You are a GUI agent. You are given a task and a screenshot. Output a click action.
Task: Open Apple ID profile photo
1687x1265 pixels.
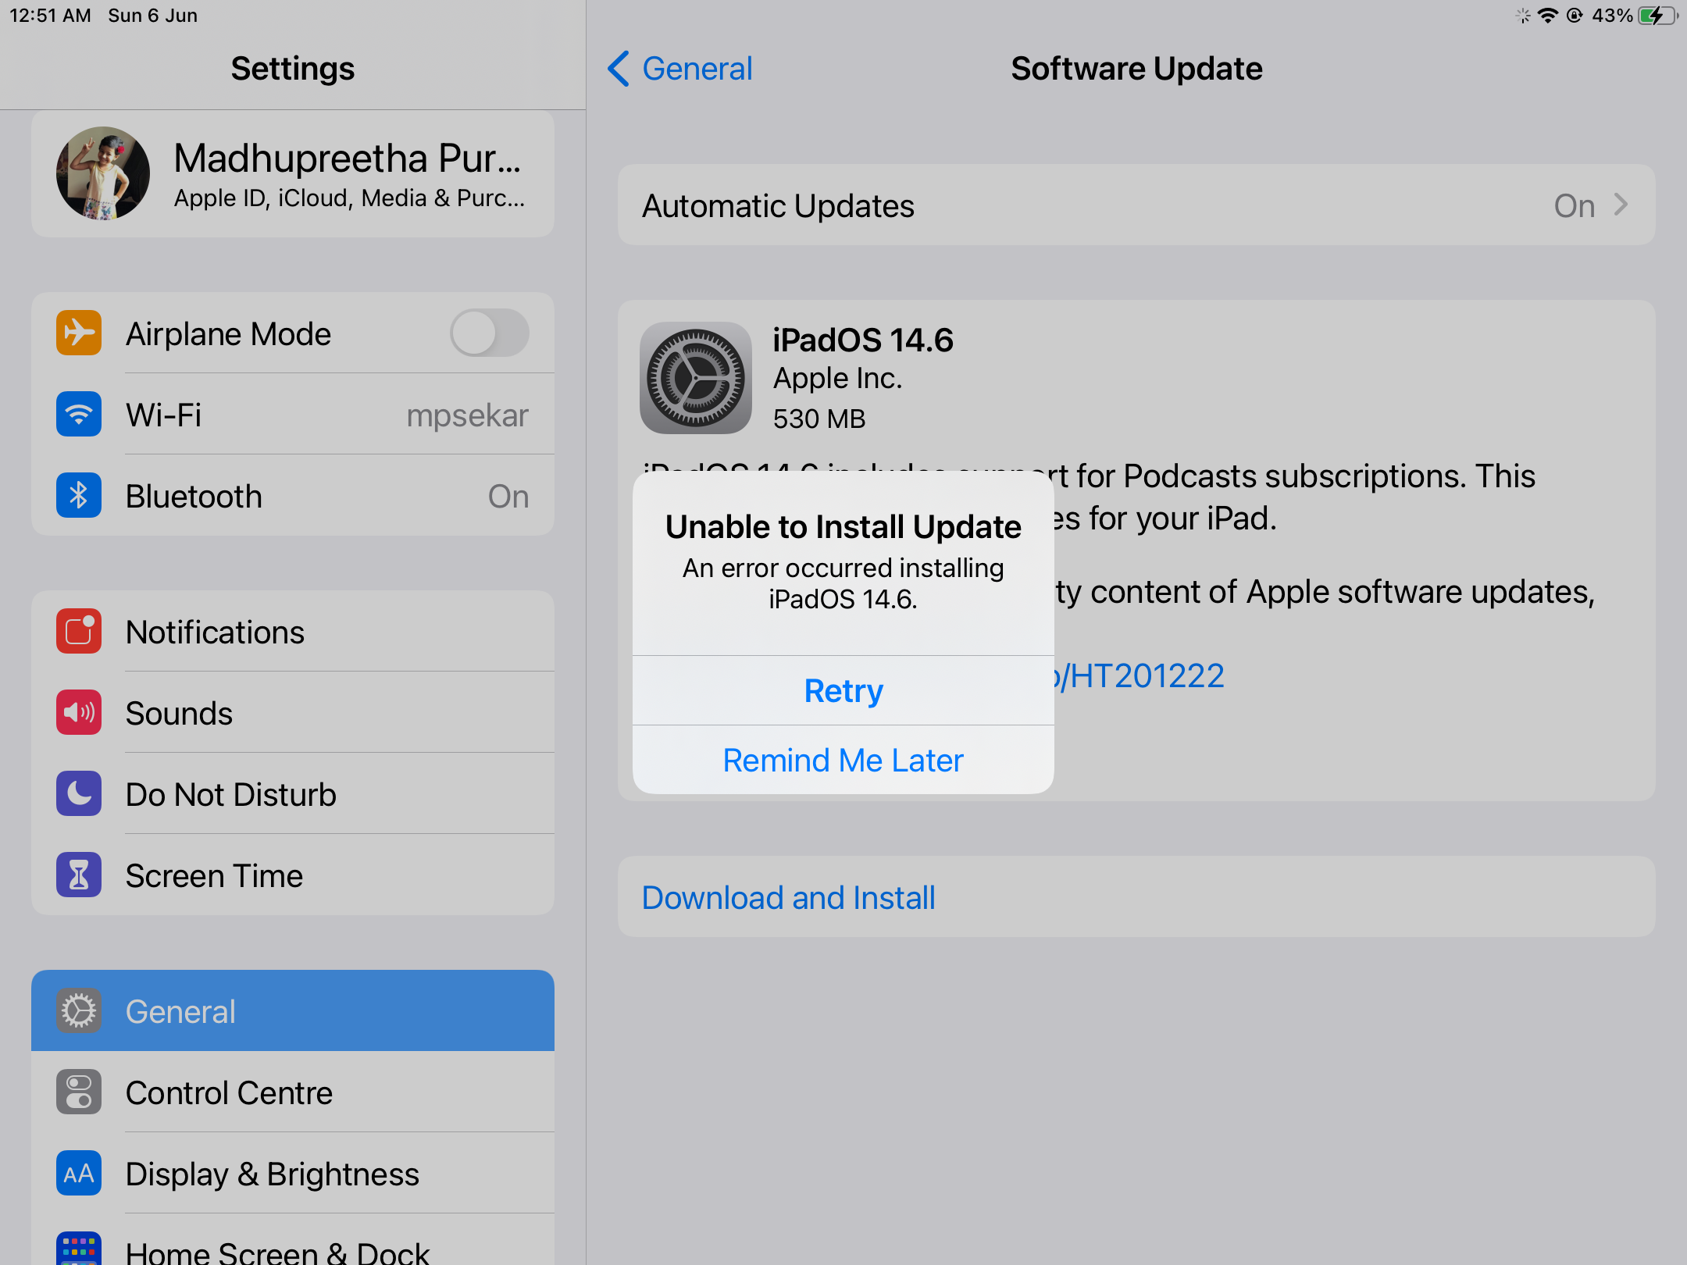[102, 174]
